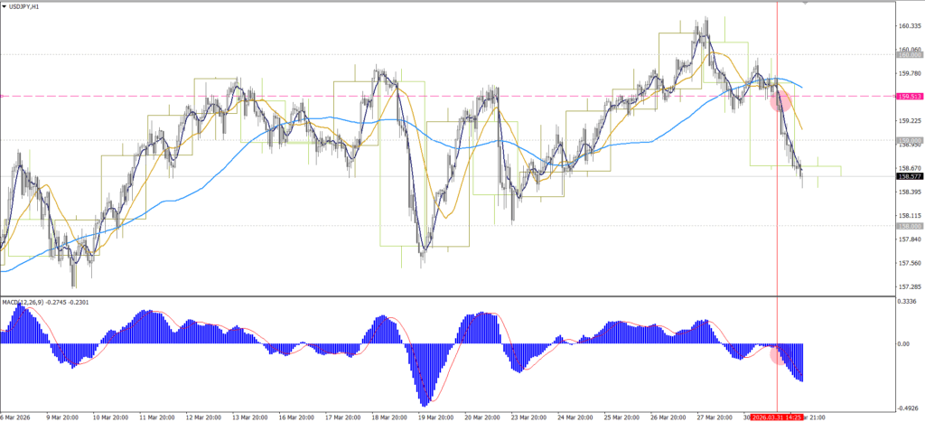Select the gray 159.000 level tag

point(908,140)
